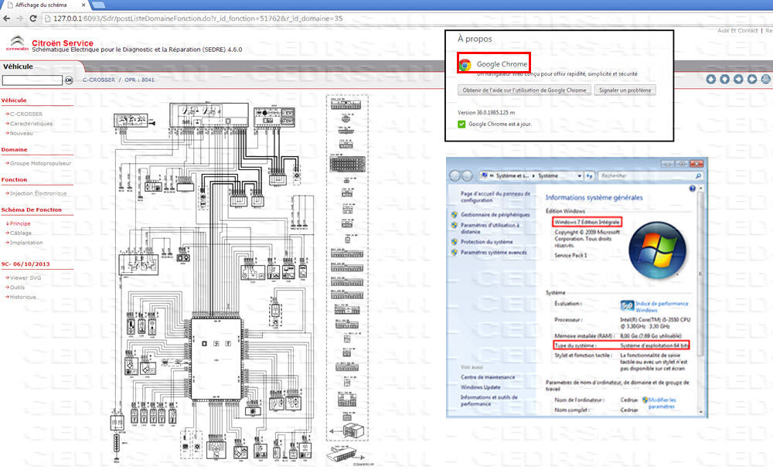Viewport: 773px width, 473px height.
Task: Click the 'Signaler un problème' button
Action: click(x=625, y=90)
